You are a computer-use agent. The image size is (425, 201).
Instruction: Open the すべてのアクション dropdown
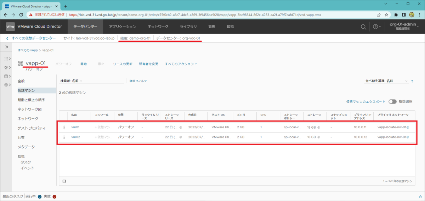point(181,64)
